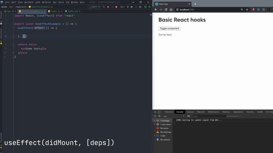Click the empty dependency array brackets in code
The image size is (273, 153).
point(24,36)
